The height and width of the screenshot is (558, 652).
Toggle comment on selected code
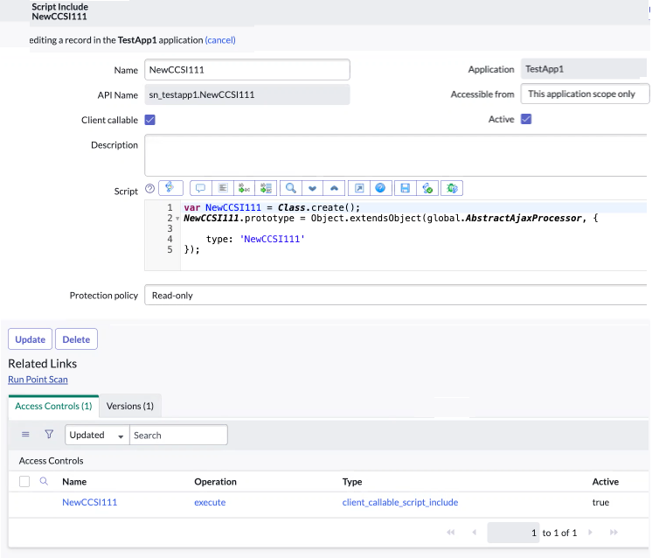coord(201,188)
